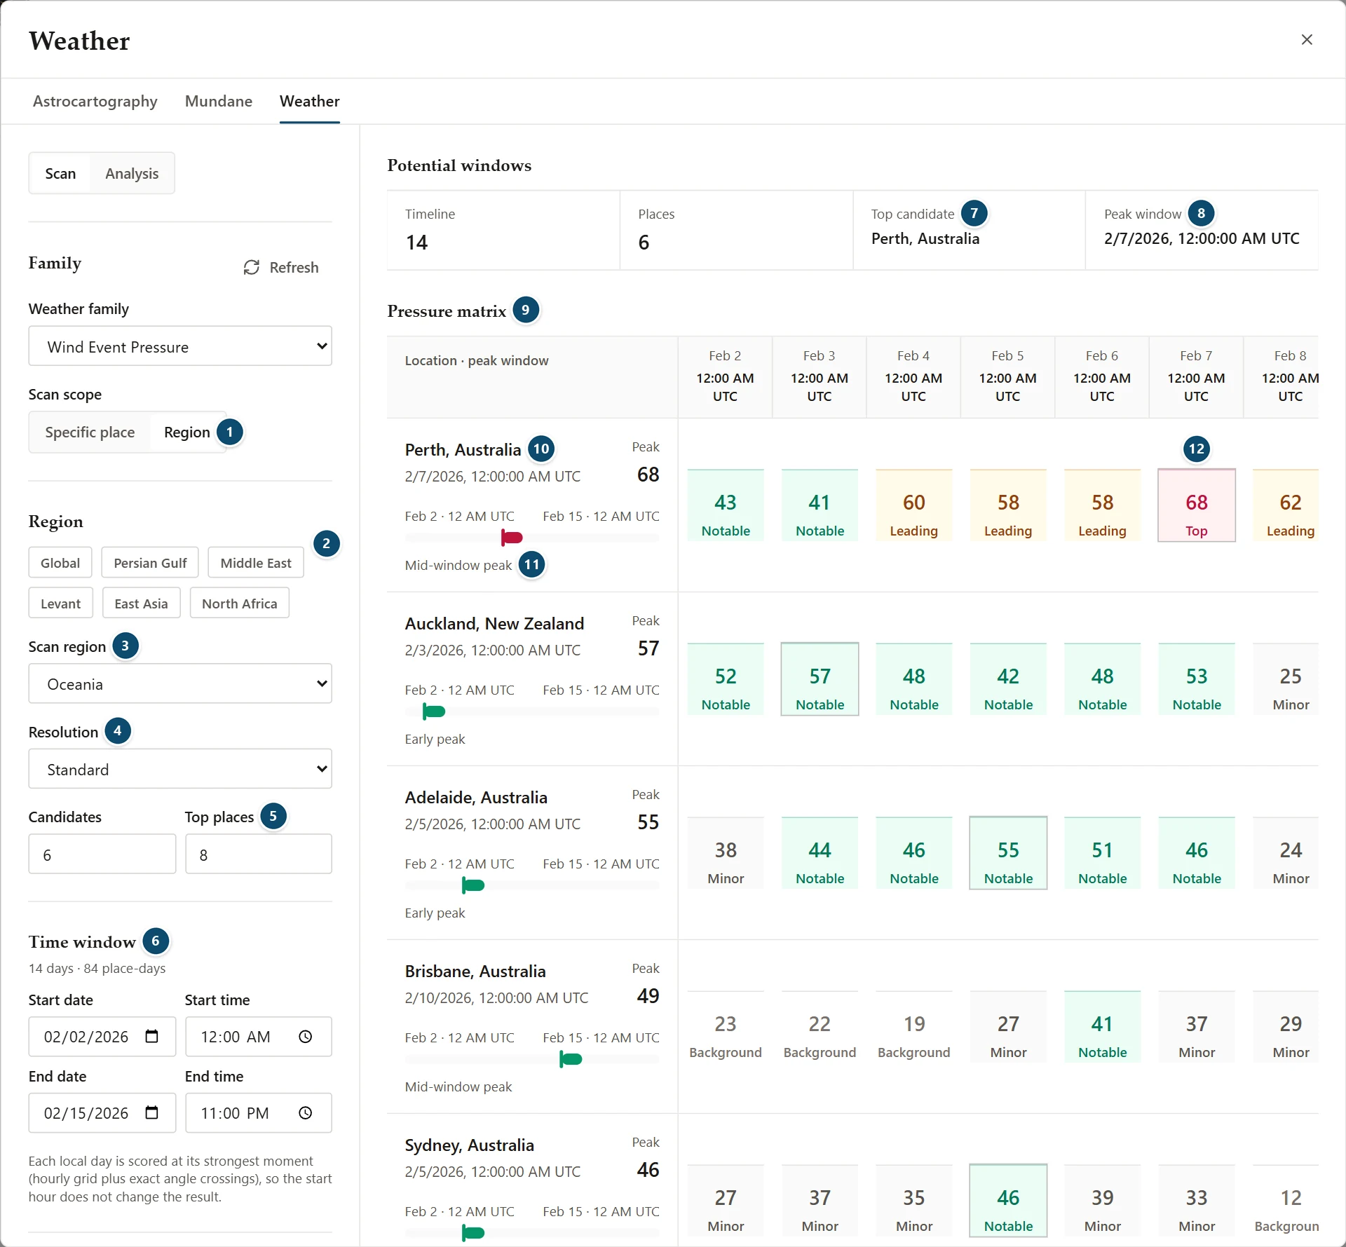Select Region scan scope
This screenshot has height=1247, width=1346.
point(186,432)
